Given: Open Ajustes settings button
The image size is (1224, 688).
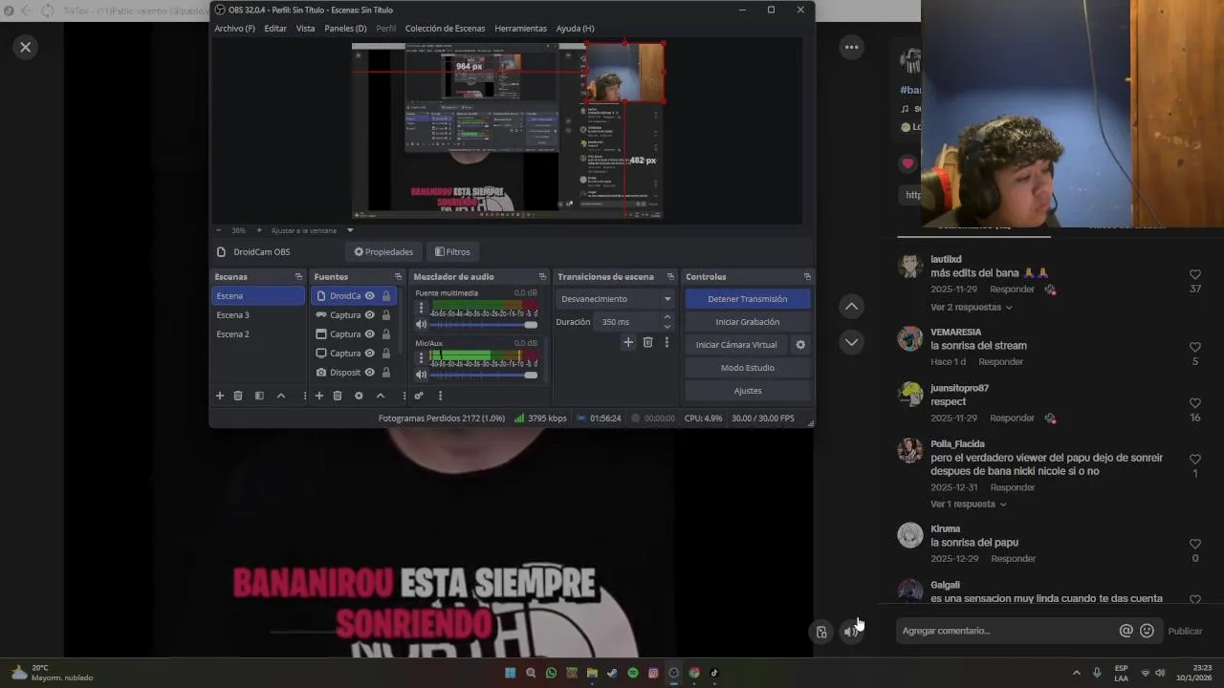Looking at the screenshot, I should coord(748,391).
